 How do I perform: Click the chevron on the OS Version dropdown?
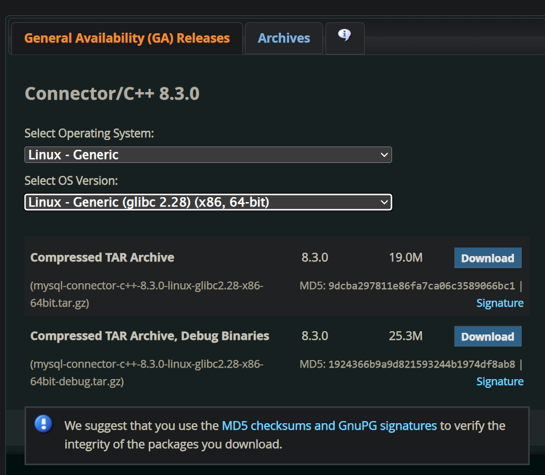coord(384,203)
